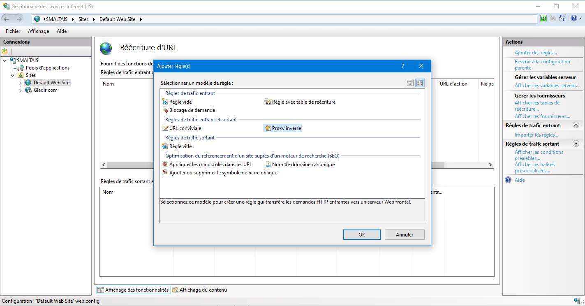Select the Proxy inverse rule template
Viewport: 585px width, 306px height.
286,128
